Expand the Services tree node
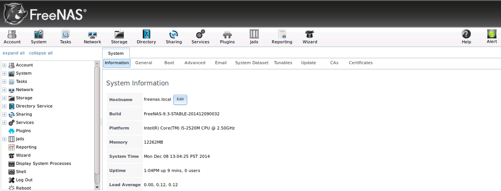Viewport: 501px width, 191px height. (x=4, y=123)
